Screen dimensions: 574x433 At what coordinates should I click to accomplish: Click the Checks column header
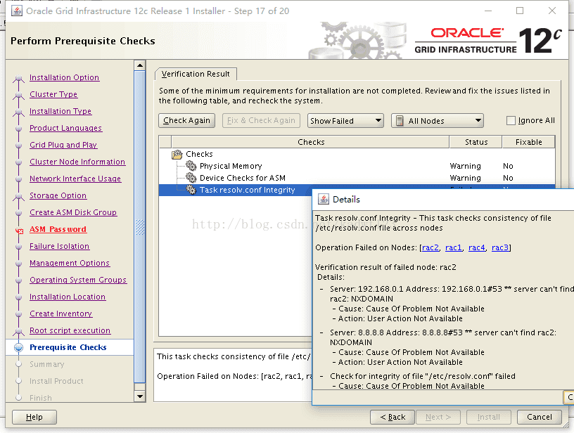[310, 142]
